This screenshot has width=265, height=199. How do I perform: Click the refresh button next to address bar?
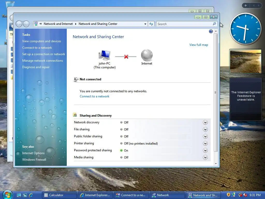(x=151, y=24)
